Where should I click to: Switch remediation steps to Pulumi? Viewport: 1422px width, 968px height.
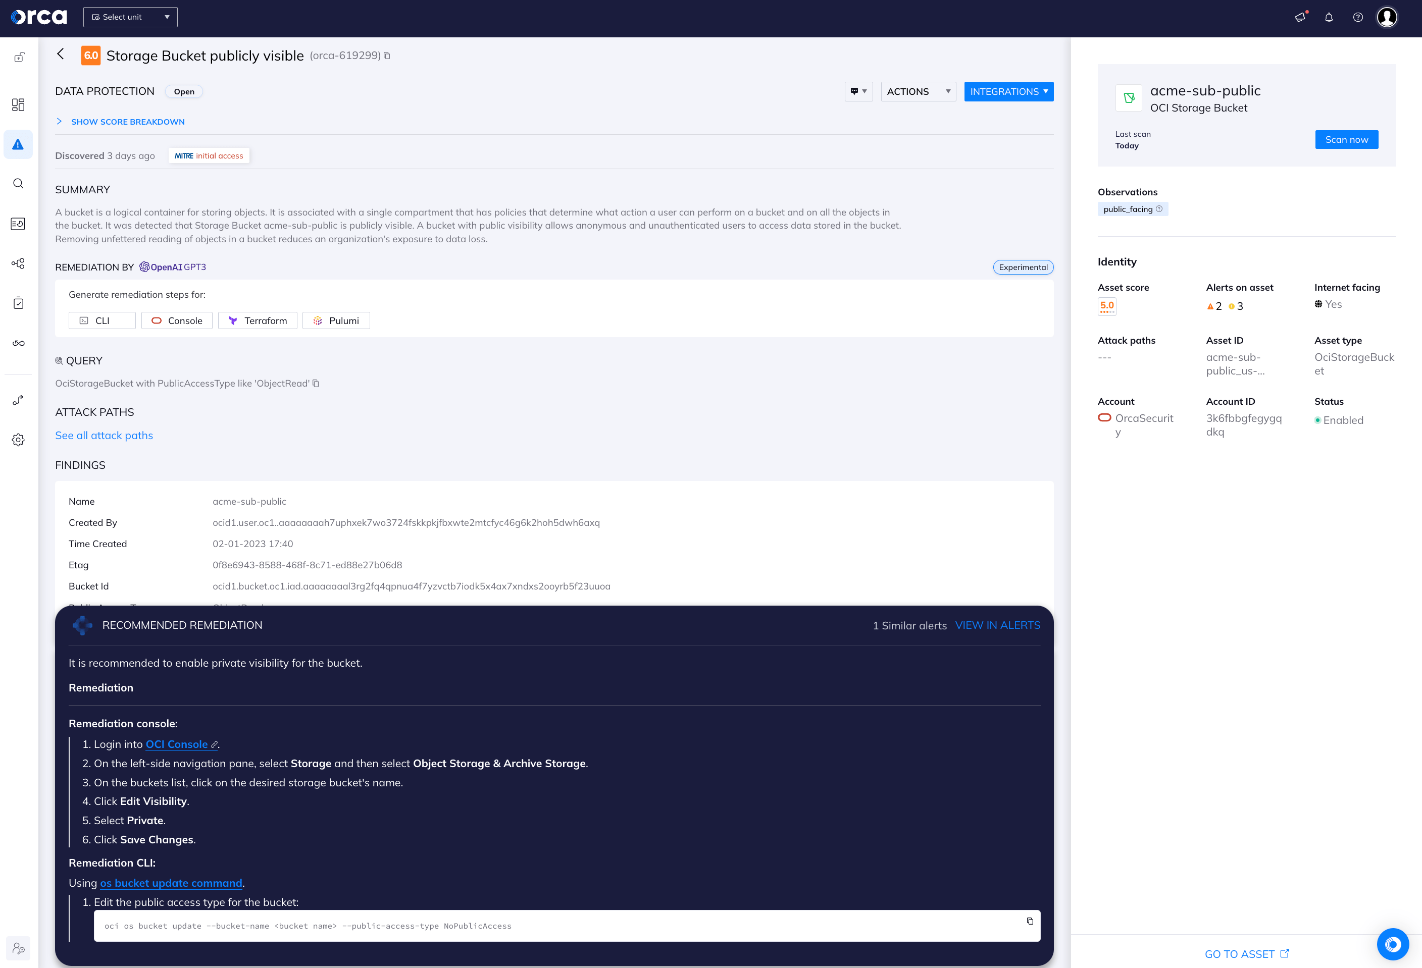336,320
